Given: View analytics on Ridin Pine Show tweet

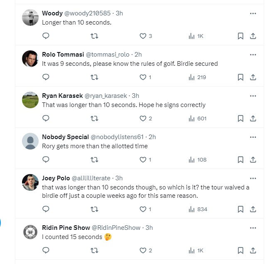Looking at the screenshot, I should coord(196,250).
